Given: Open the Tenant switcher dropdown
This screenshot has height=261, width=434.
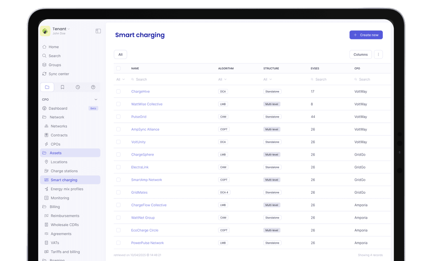Looking at the screenshot, I should tap(61, 29).
